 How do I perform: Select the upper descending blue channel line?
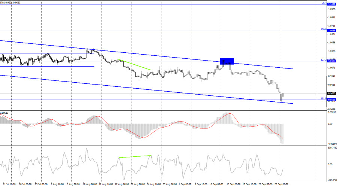[146, 55]
